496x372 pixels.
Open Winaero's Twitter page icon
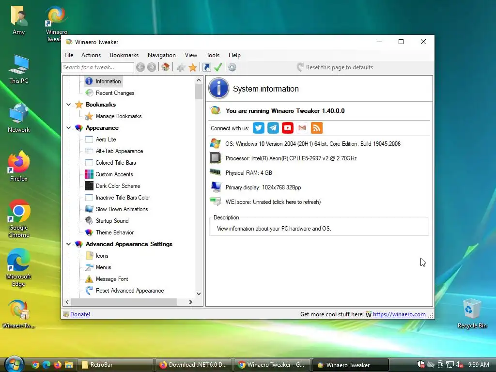click(259, 128)
